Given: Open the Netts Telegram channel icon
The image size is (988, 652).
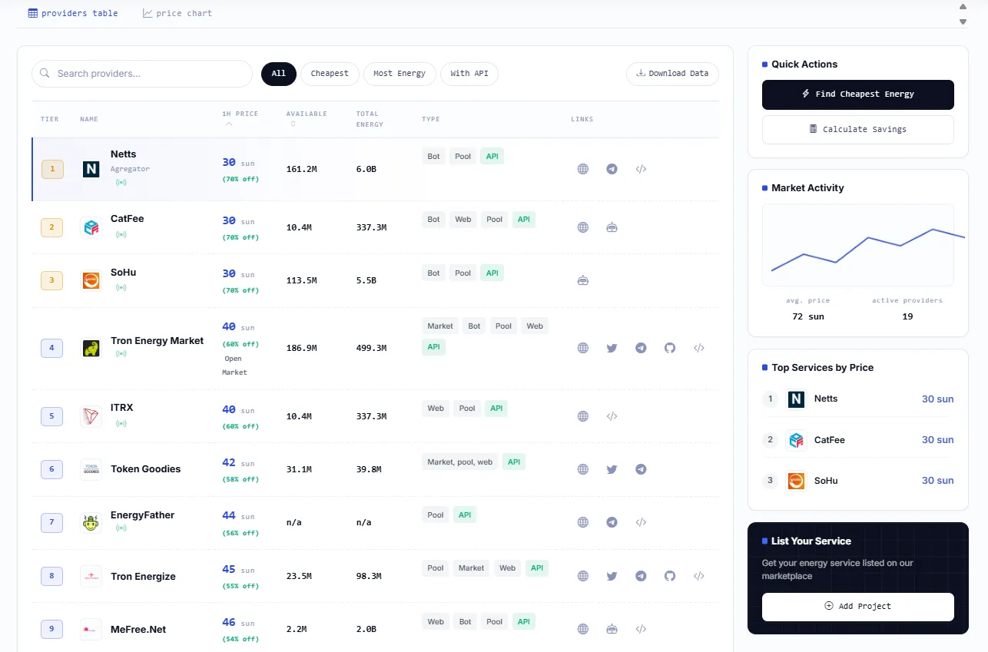Looking at the screenshot, I should tap(612, 169).
